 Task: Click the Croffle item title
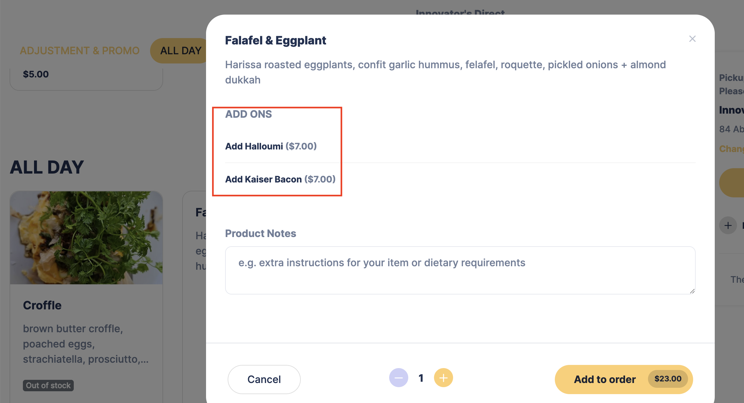[42, 305]
